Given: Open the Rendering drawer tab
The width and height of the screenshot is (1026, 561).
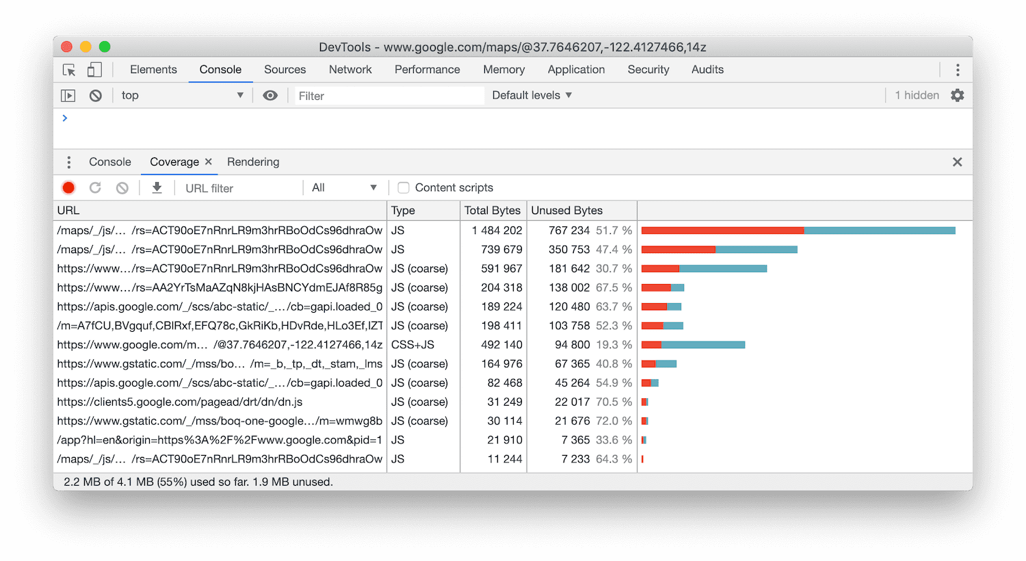Looking at the screenshot, I should coord(253,162).
